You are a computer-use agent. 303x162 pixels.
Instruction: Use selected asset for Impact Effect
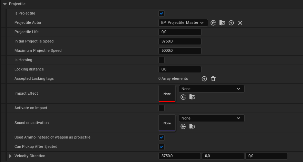click(x=183, y=97)
